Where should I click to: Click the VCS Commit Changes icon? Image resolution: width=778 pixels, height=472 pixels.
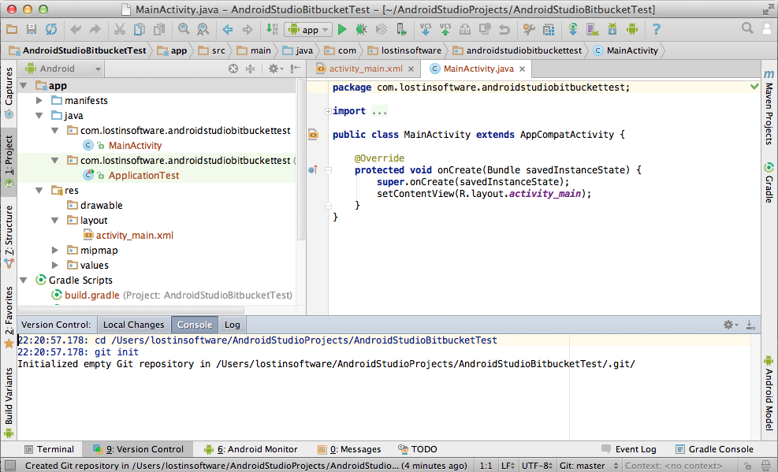pos(445,29)
